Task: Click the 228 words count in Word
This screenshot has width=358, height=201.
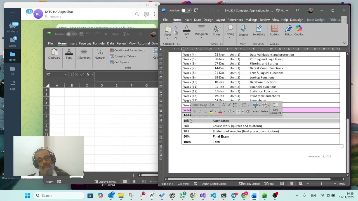Action: coord(183,184)
